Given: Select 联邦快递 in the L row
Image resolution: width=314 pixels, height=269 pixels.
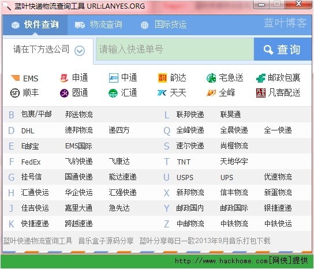Looking at the screenshot, I should (x=190, y=114).
